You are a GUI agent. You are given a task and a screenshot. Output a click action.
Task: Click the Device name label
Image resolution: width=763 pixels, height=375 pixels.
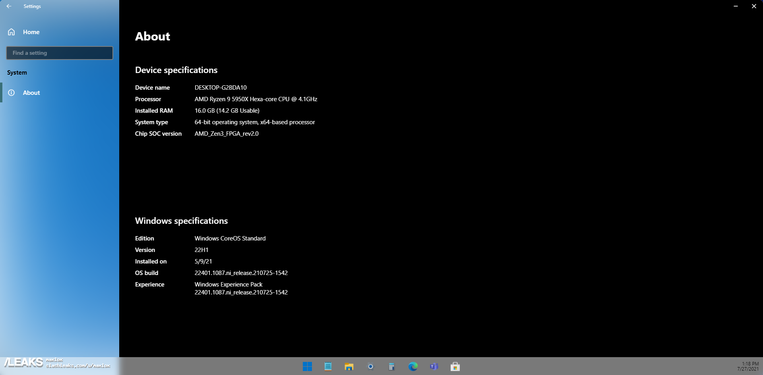point(152,88)
